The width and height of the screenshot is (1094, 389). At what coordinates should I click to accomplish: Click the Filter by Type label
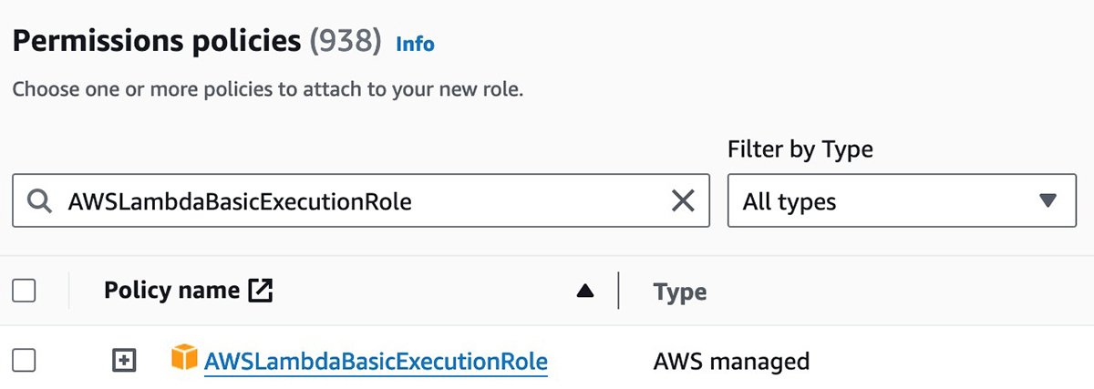[800, 149]
